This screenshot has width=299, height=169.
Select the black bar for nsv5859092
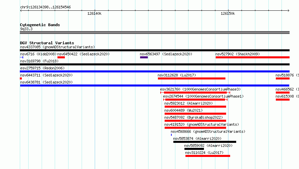coord(194,149)
